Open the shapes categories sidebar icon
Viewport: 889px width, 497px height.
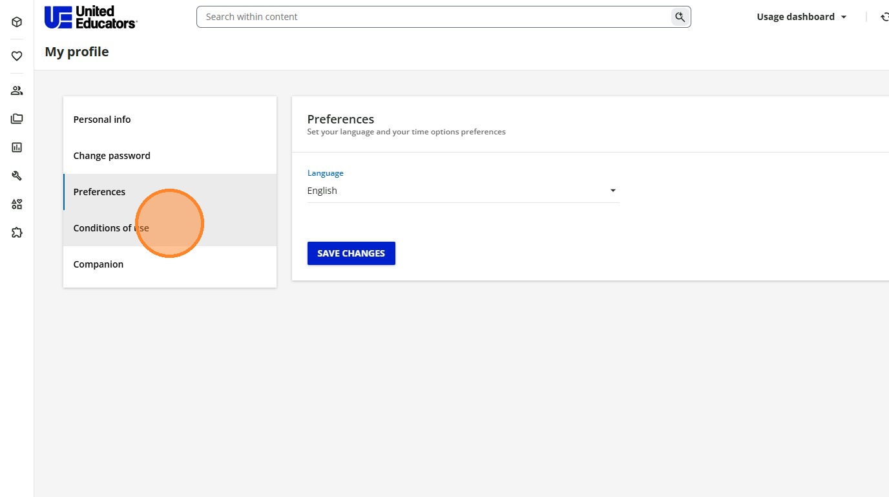[x=17, y=204]
